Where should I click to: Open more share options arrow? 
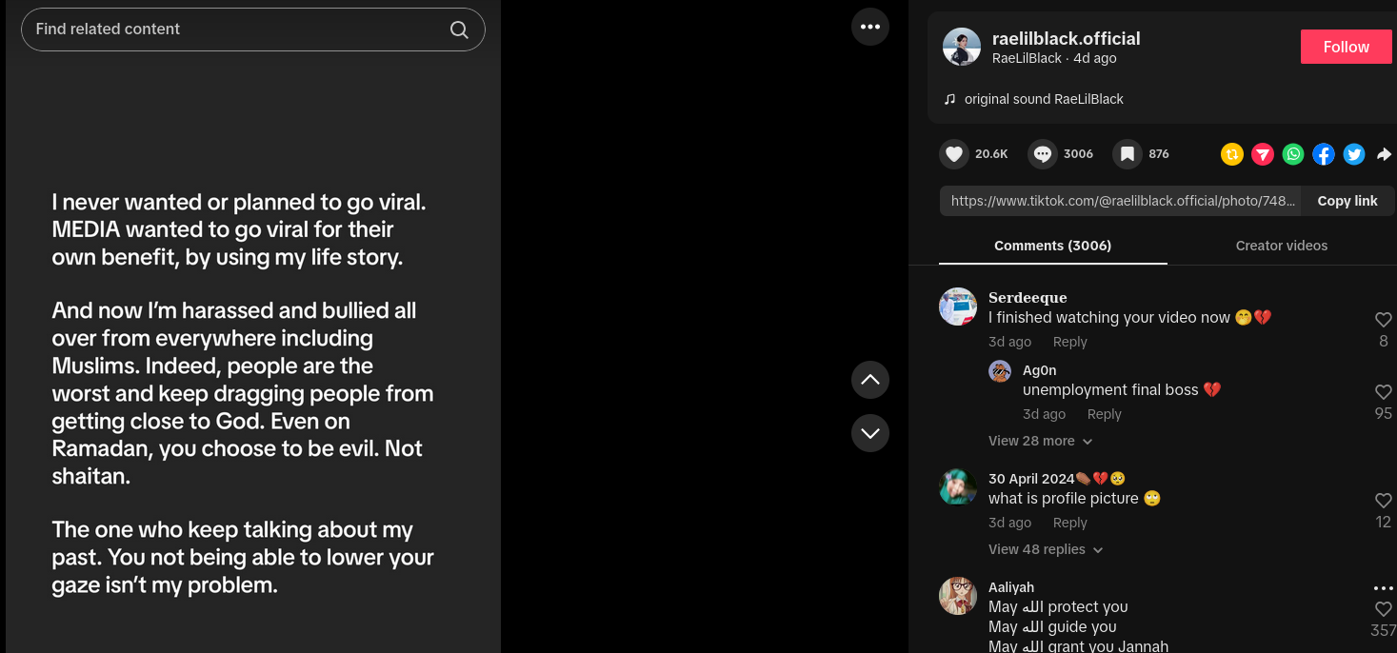click(x=1384, y=154)
